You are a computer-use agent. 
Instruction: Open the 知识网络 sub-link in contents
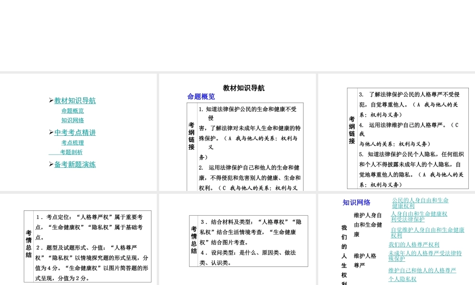pyautogui.click(x=72, y=120)
